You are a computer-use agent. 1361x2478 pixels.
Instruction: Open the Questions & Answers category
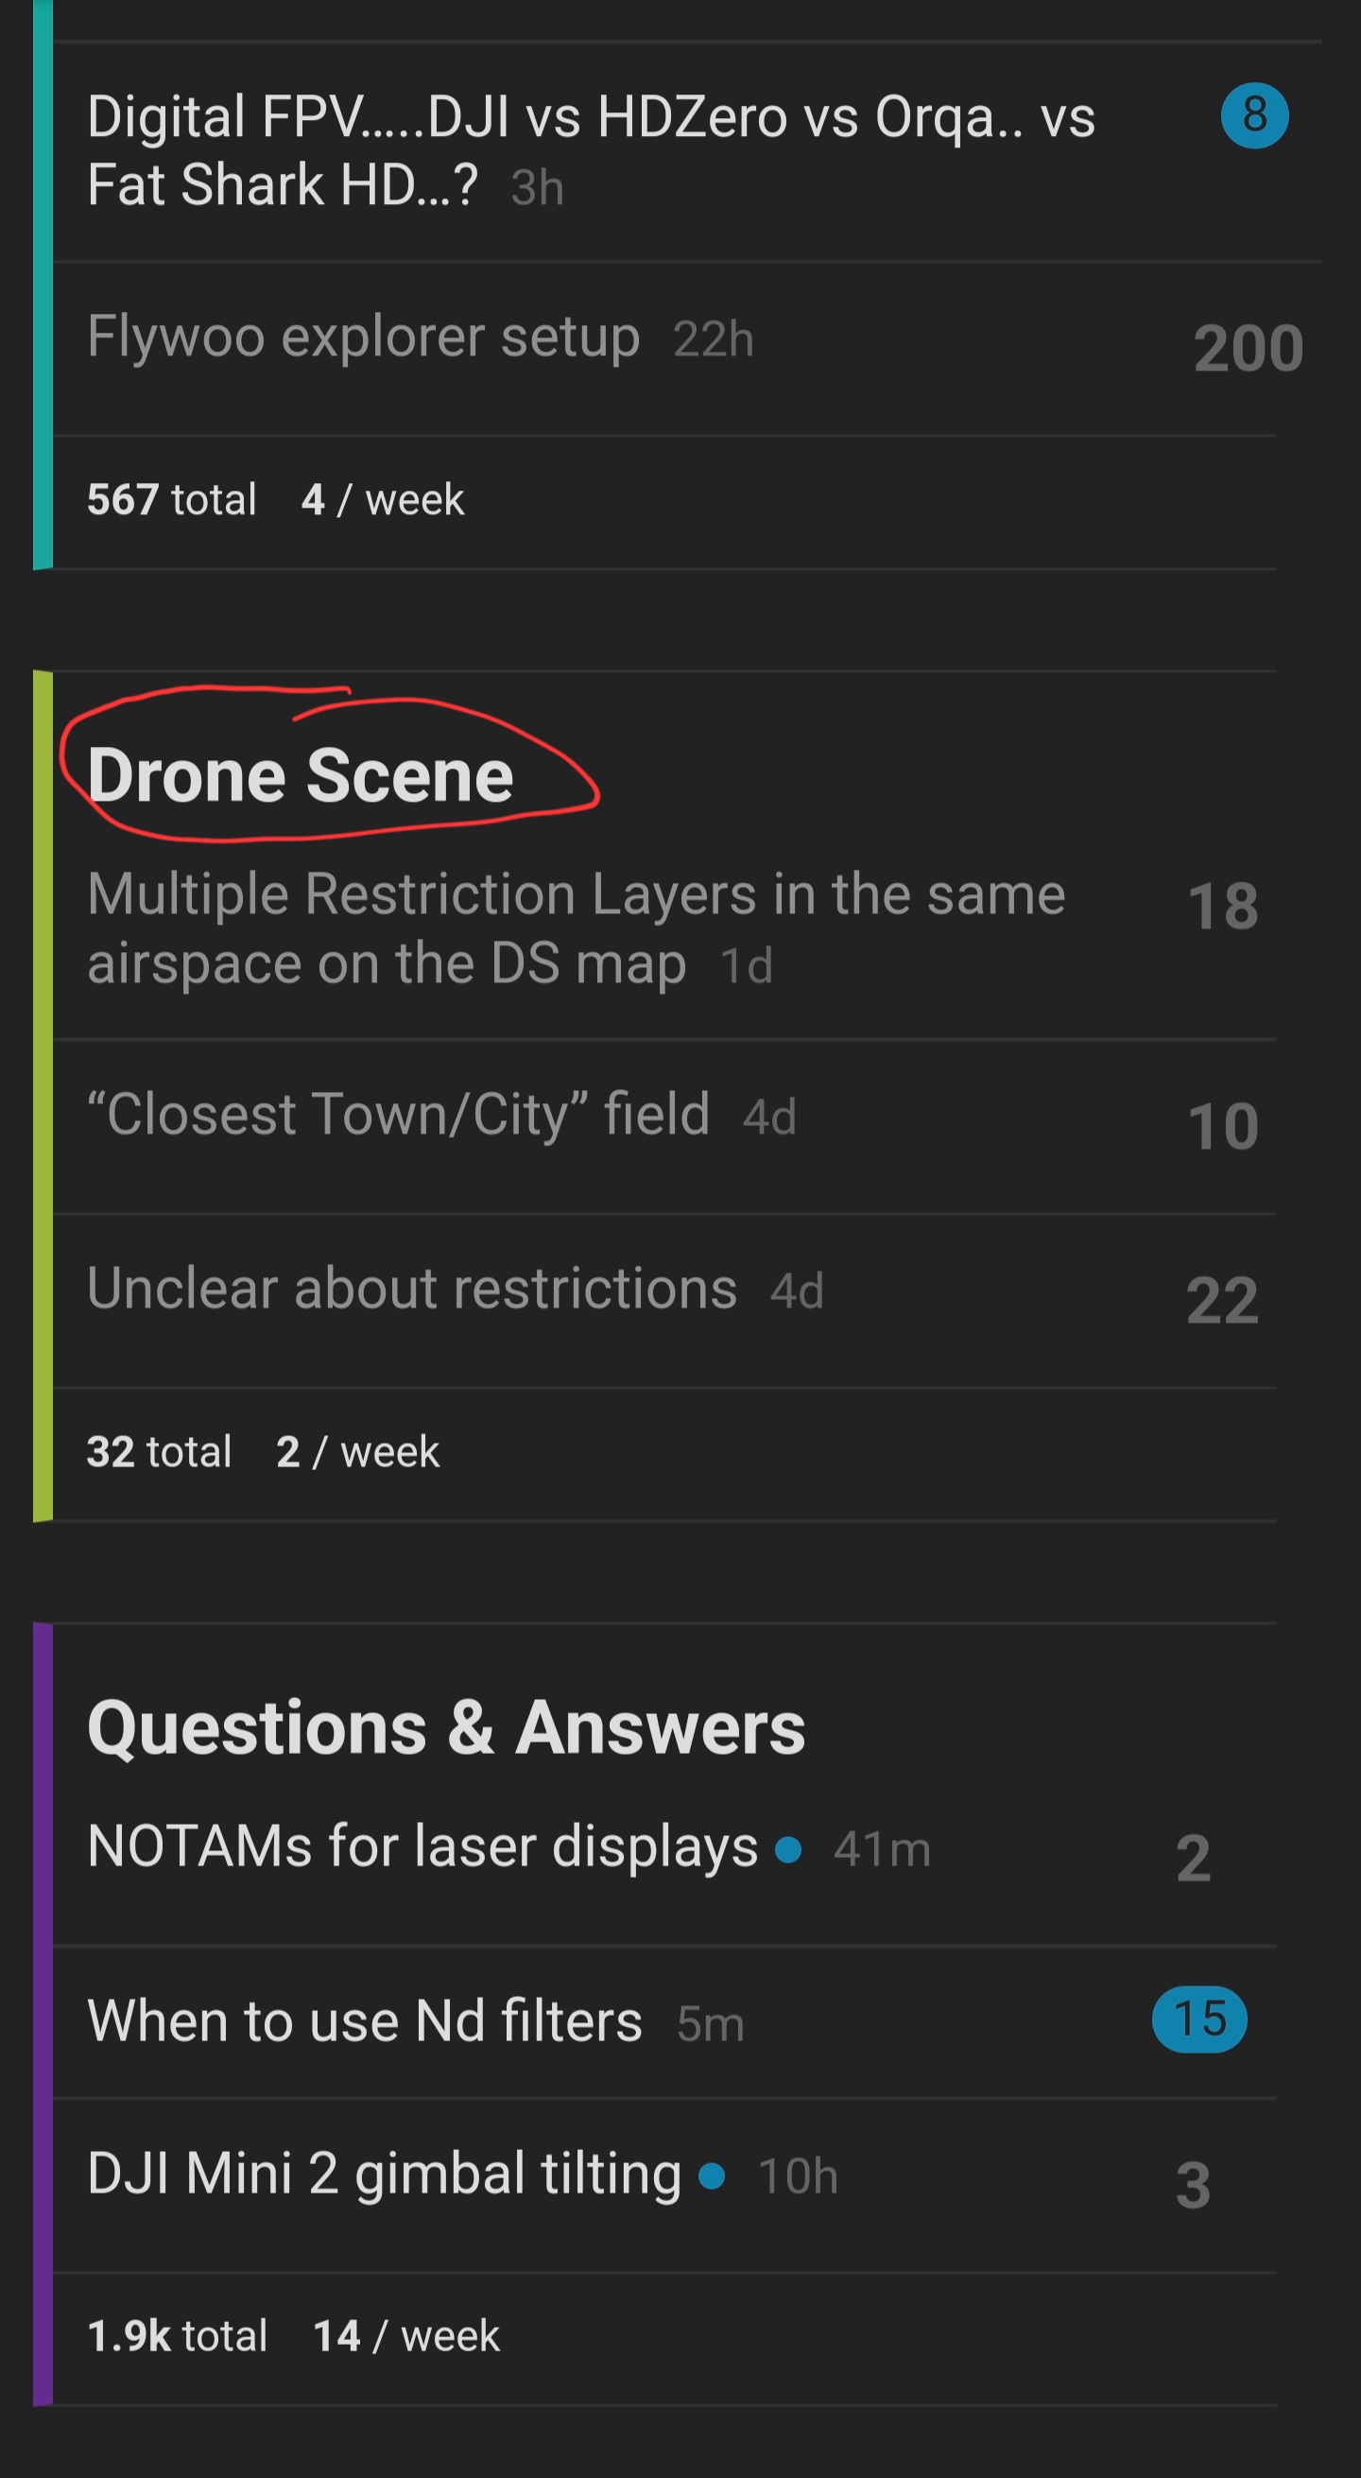pos(445,1727)
